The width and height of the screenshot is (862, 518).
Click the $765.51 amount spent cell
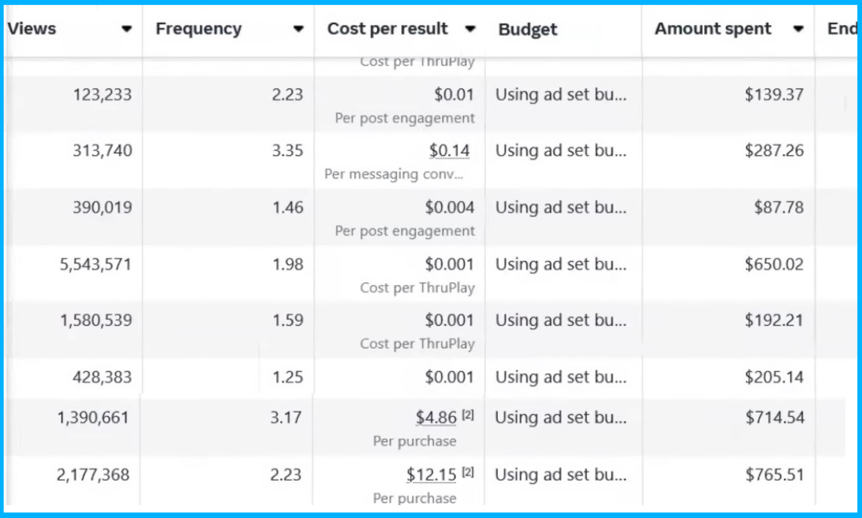tap(774, 475)
